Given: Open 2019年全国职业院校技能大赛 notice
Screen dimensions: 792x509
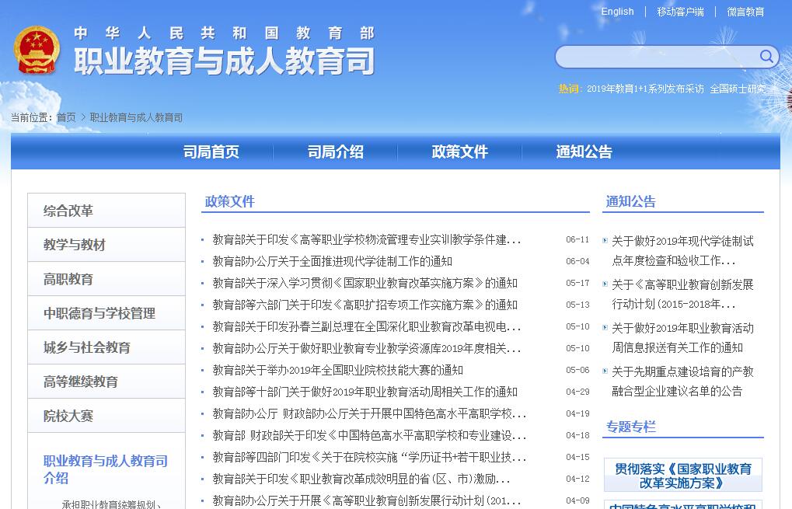Looking at the screenshot, I should pyautogui.click(x=337, y=371).
